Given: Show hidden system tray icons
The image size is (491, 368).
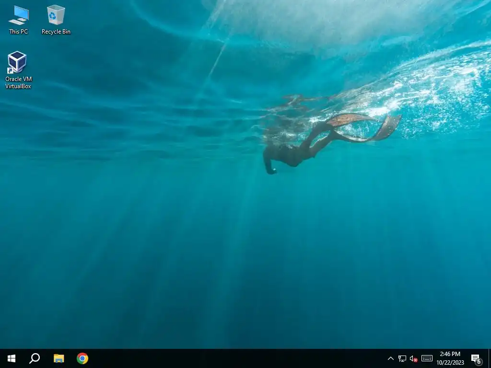Looking at the screenshot, I should tap(390, 358).
